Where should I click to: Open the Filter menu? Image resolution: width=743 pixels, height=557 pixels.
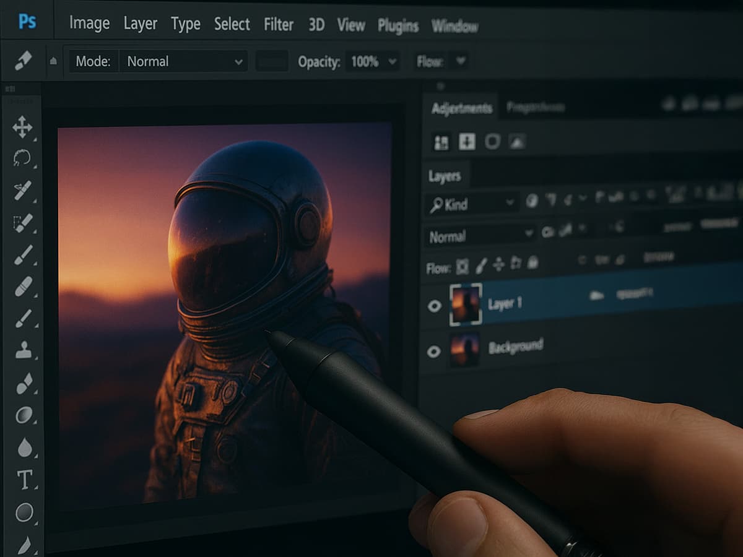coord(279,25)
